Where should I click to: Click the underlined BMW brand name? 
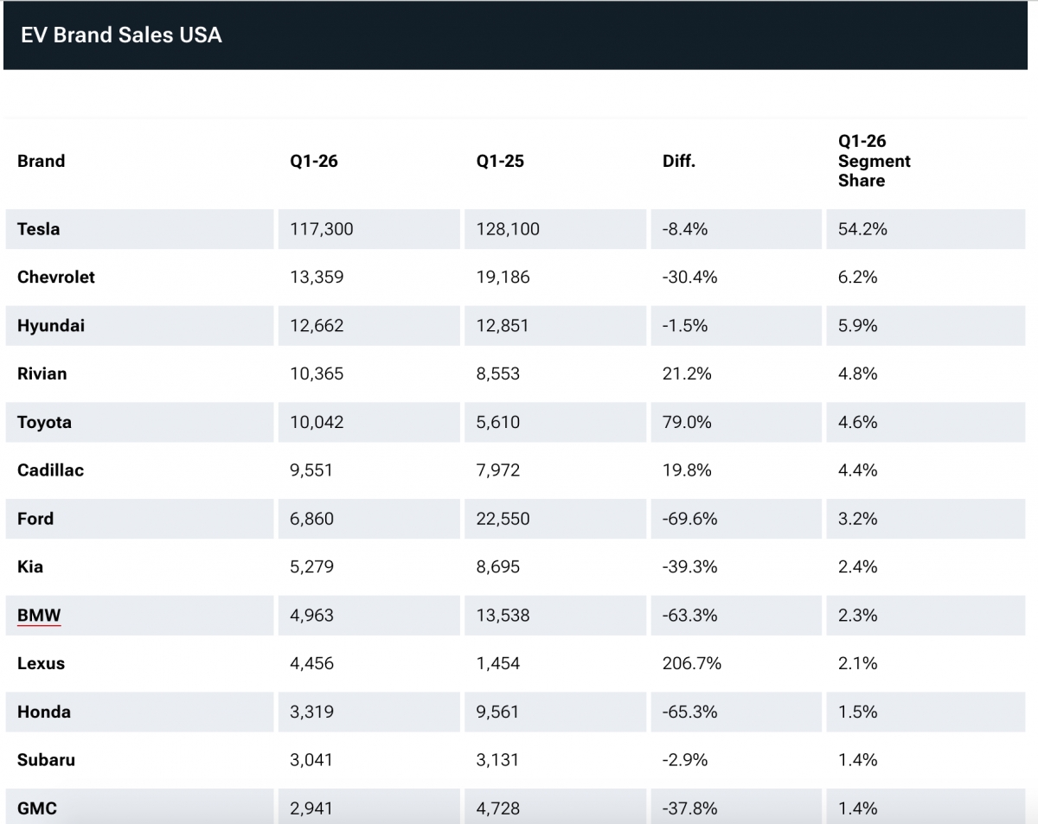[x=39, y=616]
